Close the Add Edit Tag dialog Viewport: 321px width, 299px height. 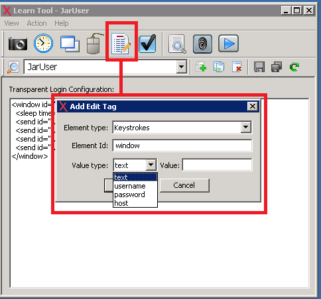coord(253,107)
